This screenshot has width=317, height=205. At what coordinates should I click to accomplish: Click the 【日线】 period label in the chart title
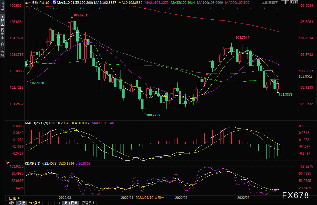click(44, 2)
